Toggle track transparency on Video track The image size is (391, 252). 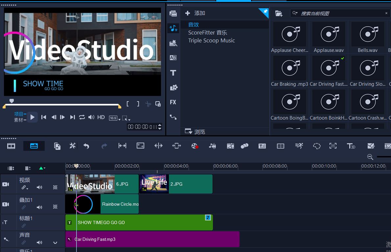coord(55,187)
